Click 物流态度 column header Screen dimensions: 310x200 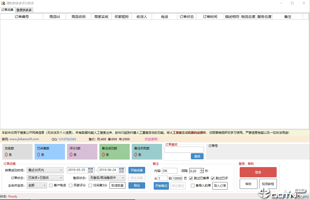pyautogui.click(x=248, y=17)
